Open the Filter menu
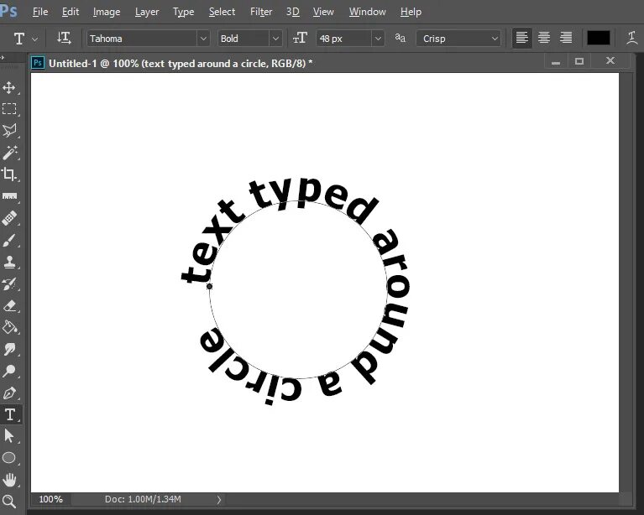 click(261, 12)
